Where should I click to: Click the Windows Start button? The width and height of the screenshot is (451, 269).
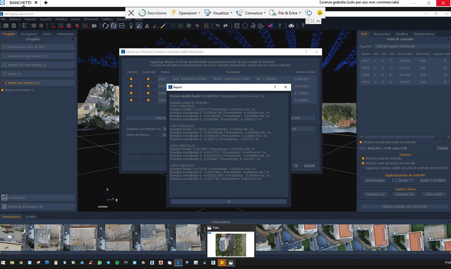pos(3,263)
